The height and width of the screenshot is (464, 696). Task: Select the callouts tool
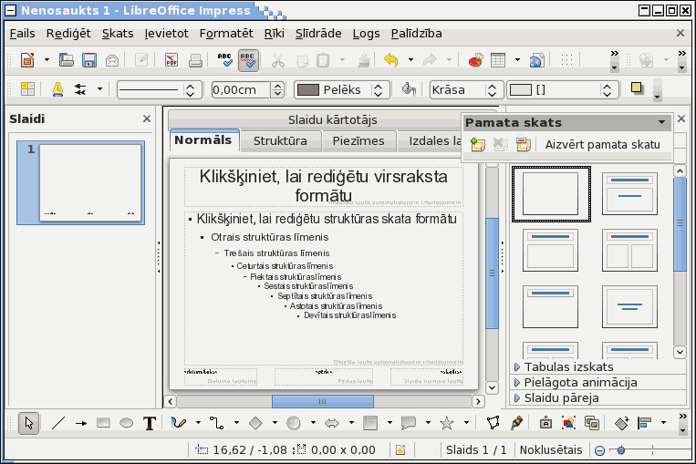click(x=409, y=423)
